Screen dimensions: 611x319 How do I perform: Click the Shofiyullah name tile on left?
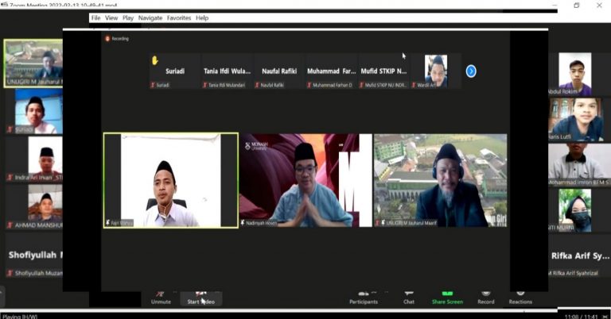click(x=34, y=256)
